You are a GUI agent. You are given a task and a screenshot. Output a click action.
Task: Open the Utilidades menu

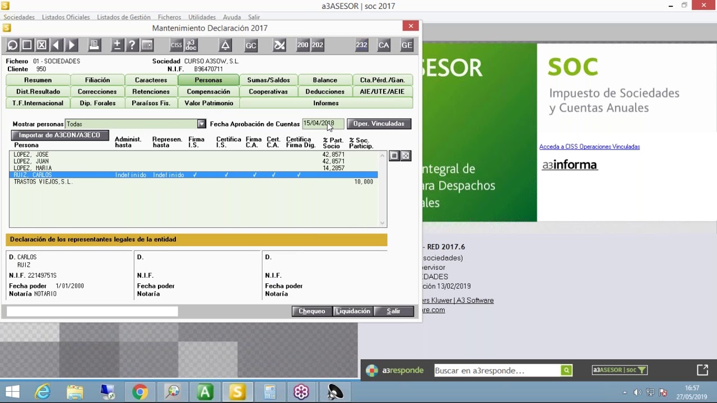[202, 17]
